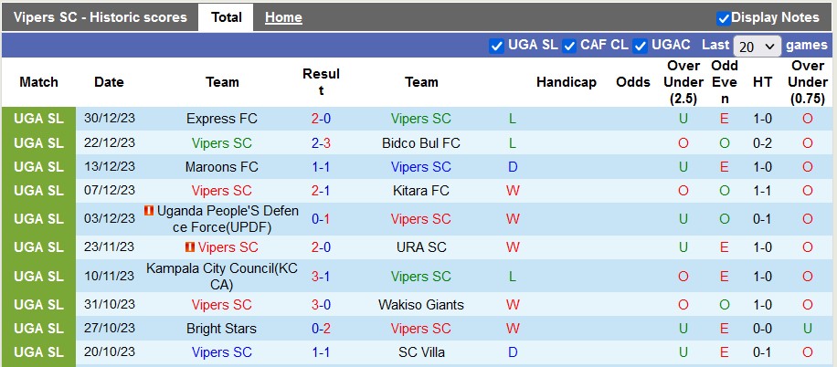The image size is (837, 367).
Task: Click Kitara FC team name
Action: [x=421, y=191]
